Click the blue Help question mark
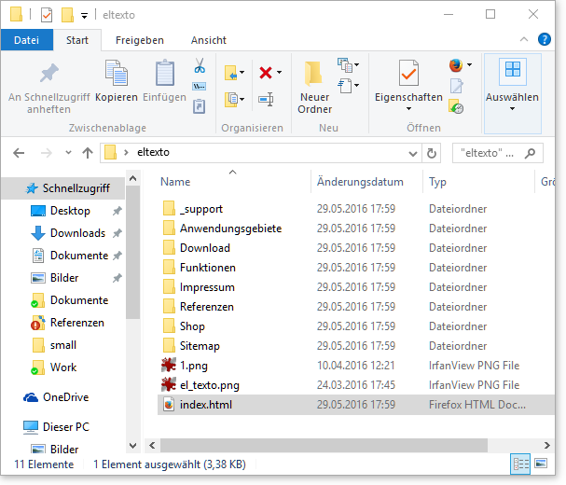Image resolution: width=566 pixels, height=485 pixels. point(544,39)
